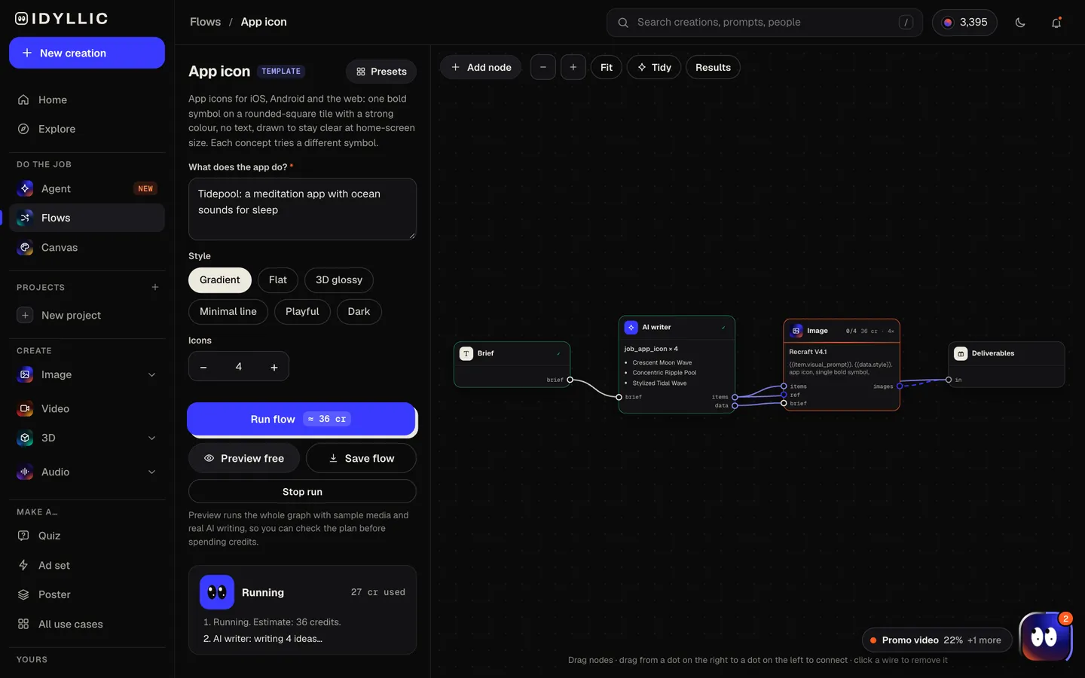Click Run flow button

pos(301,419)
